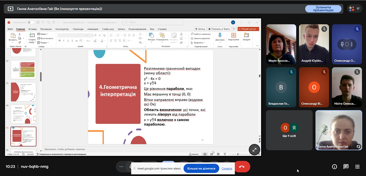Open the activities grid icon

point(357,167)
